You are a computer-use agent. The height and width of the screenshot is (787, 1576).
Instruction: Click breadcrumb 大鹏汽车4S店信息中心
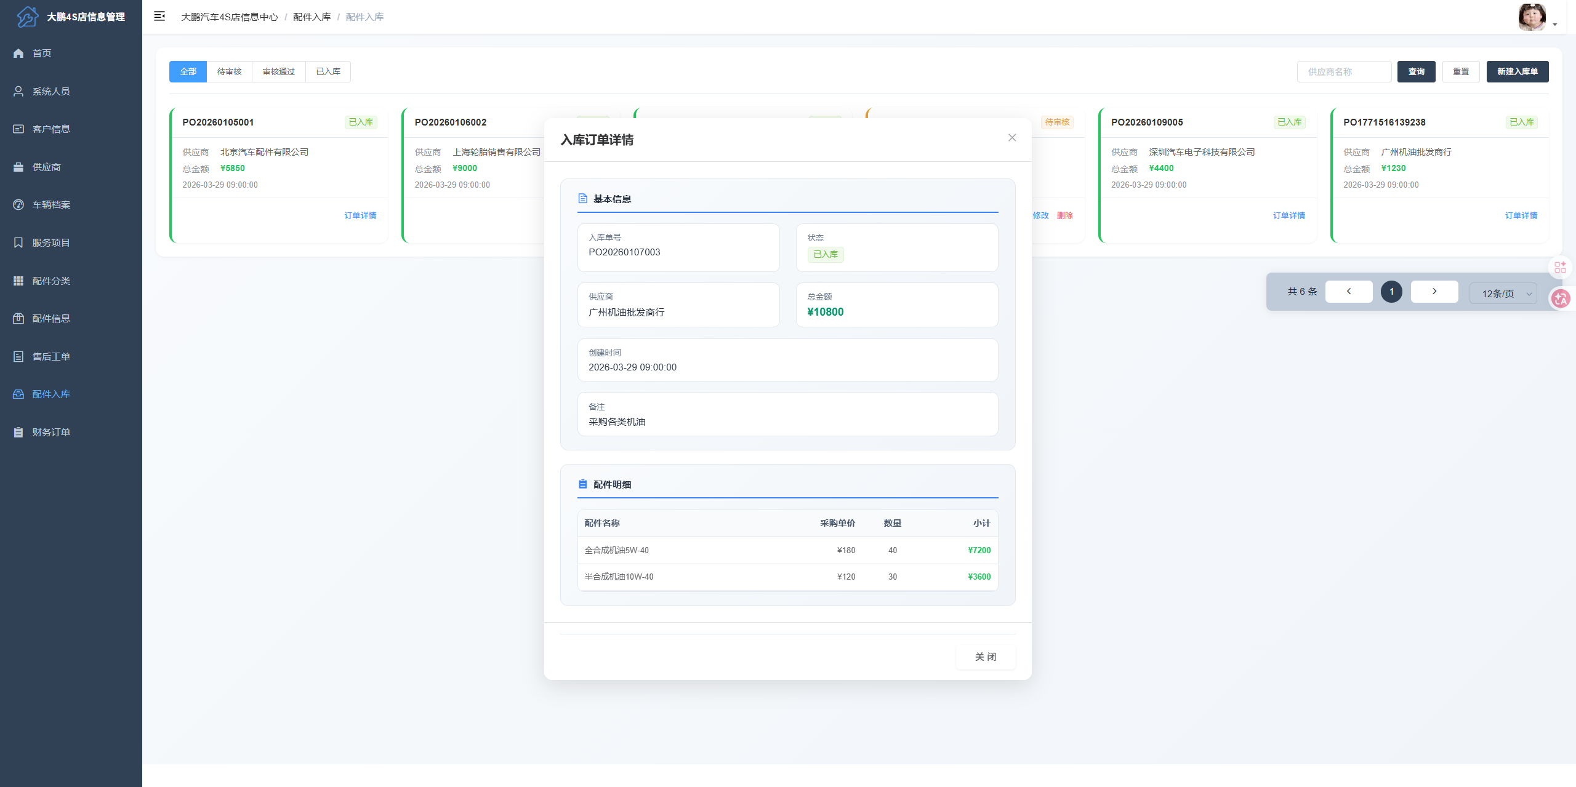coord(230,17)
